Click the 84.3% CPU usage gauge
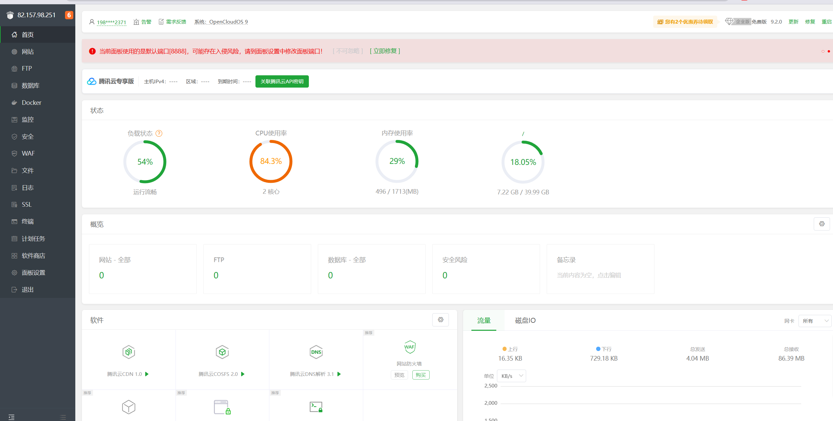Screen dimensions: 833x421 271,161
